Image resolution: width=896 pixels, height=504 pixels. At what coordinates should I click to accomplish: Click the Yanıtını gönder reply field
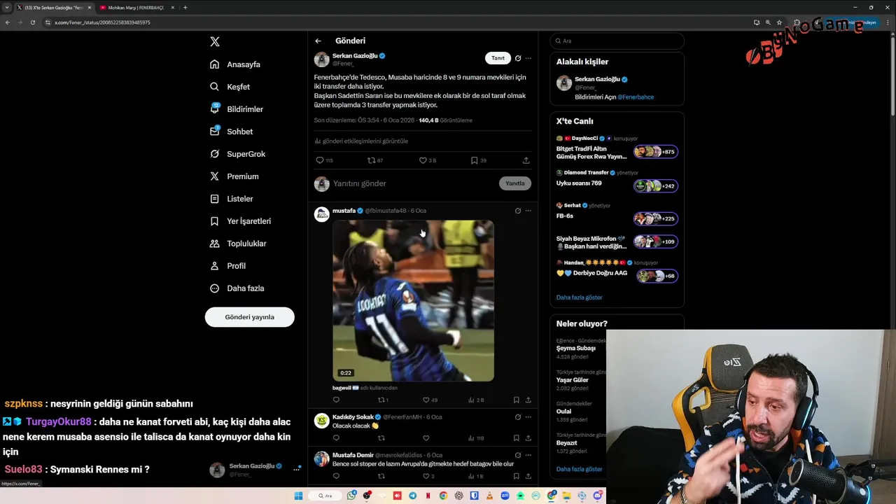[x=413, y=183]
